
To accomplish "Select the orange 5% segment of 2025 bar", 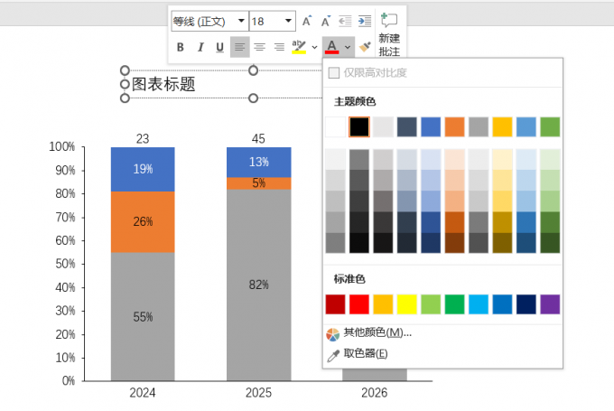I will click(258, 183).
